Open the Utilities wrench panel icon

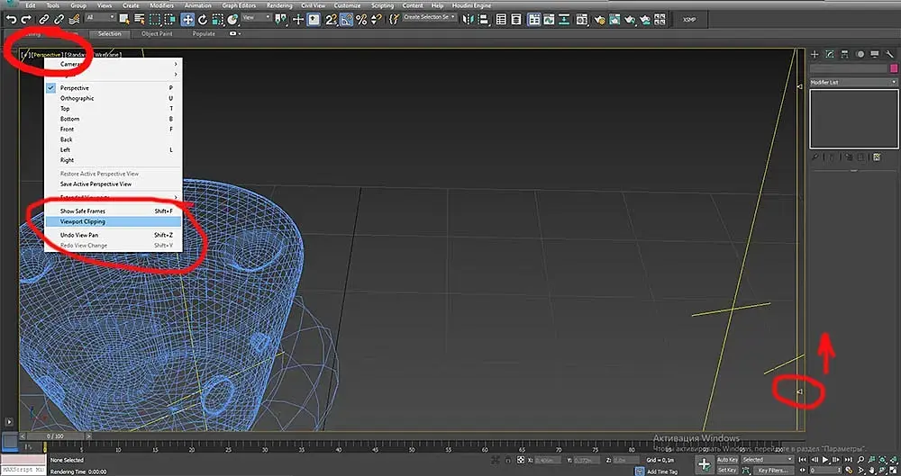pyautogui.click(x=889, y=54)
